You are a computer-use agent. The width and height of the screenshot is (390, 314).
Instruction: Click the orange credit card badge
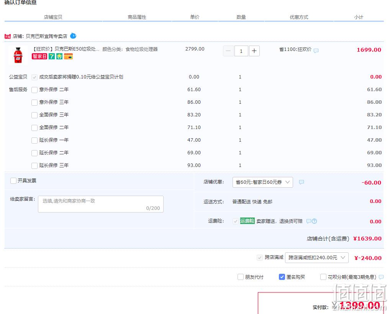68,56
